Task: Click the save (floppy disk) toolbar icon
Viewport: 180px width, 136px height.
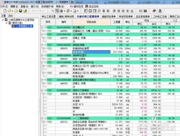Action: (21, 11)
